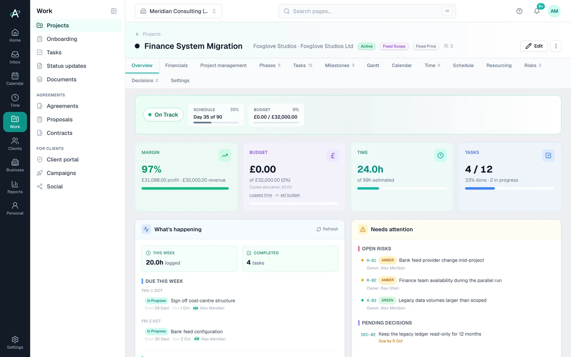Image resolution: width=571 pixels, height=357 pixels.
Task: Click the Margin green progress bar
Action: tap(185, 188)
